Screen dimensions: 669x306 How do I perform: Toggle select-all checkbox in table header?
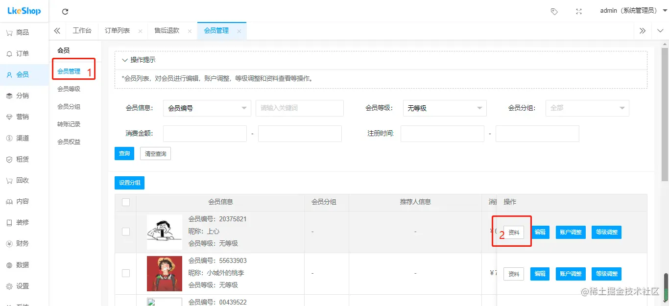pyautogui.click(x=126, y=202)
